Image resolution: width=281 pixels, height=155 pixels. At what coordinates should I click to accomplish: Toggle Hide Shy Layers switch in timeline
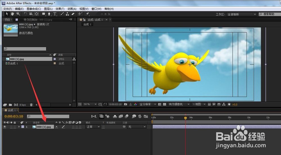pos(115,116)
